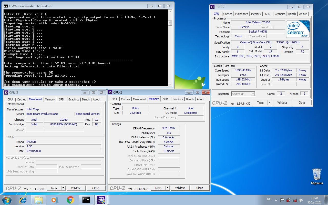
Task: Click Validate button in Memory window
Action: click(x=180, y=188)
